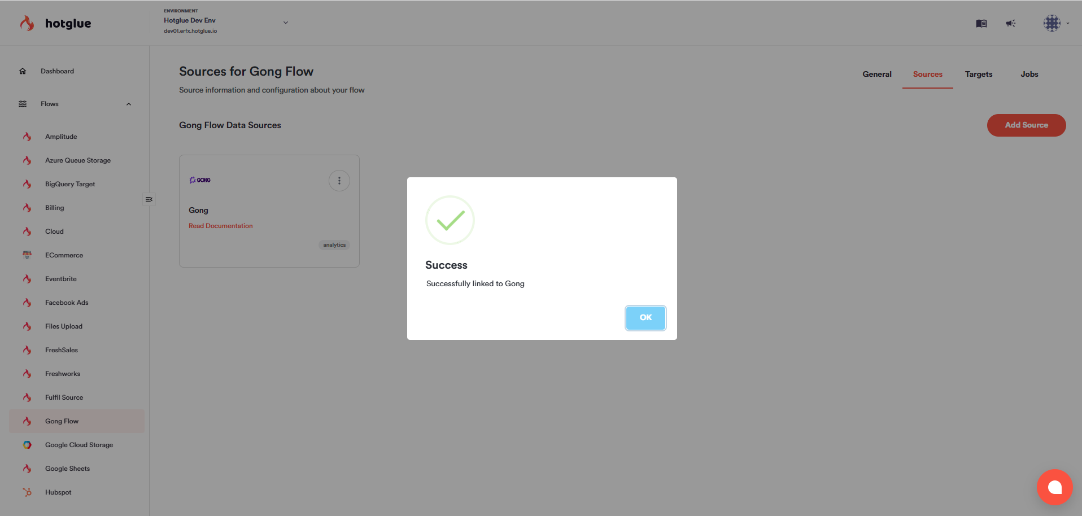Open the Amplitude flow
This screenshot has width=1082, height=516.
click(x=61, y=137)
